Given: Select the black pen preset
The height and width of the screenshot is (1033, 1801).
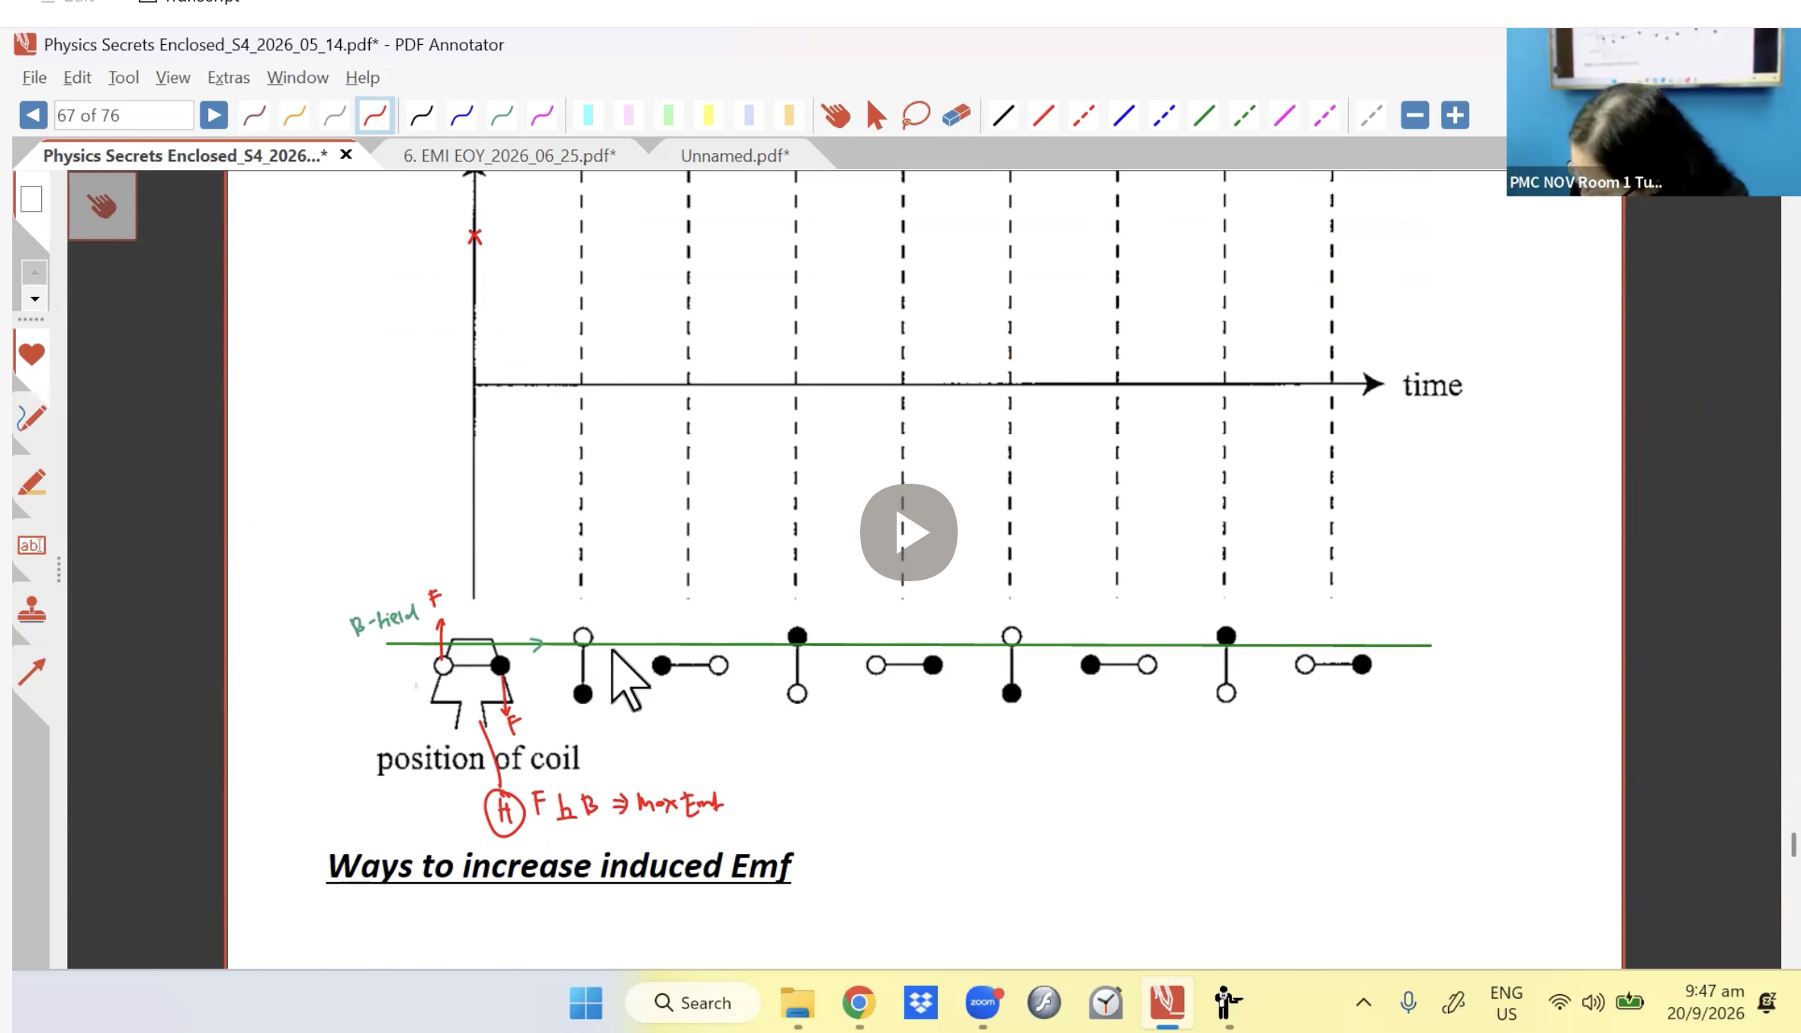Looking at the screenshot, I should 422,115.
